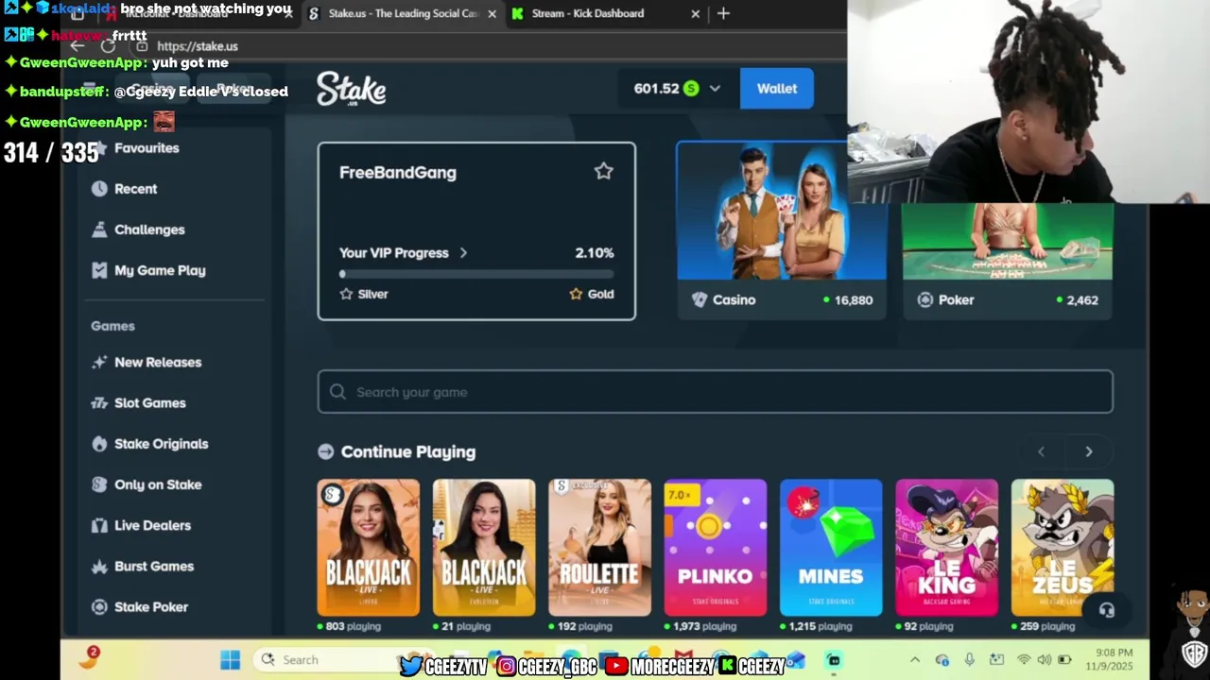The height and width of the screenshot is (680, 1210).
Task: Open the Le Zeus game tile
Action: click(1063, 548)
